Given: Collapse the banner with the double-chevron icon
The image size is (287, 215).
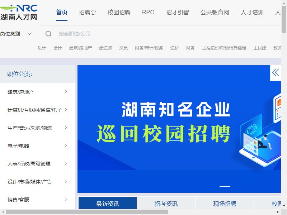Looking at the screenshot, I should coord(276,73).
